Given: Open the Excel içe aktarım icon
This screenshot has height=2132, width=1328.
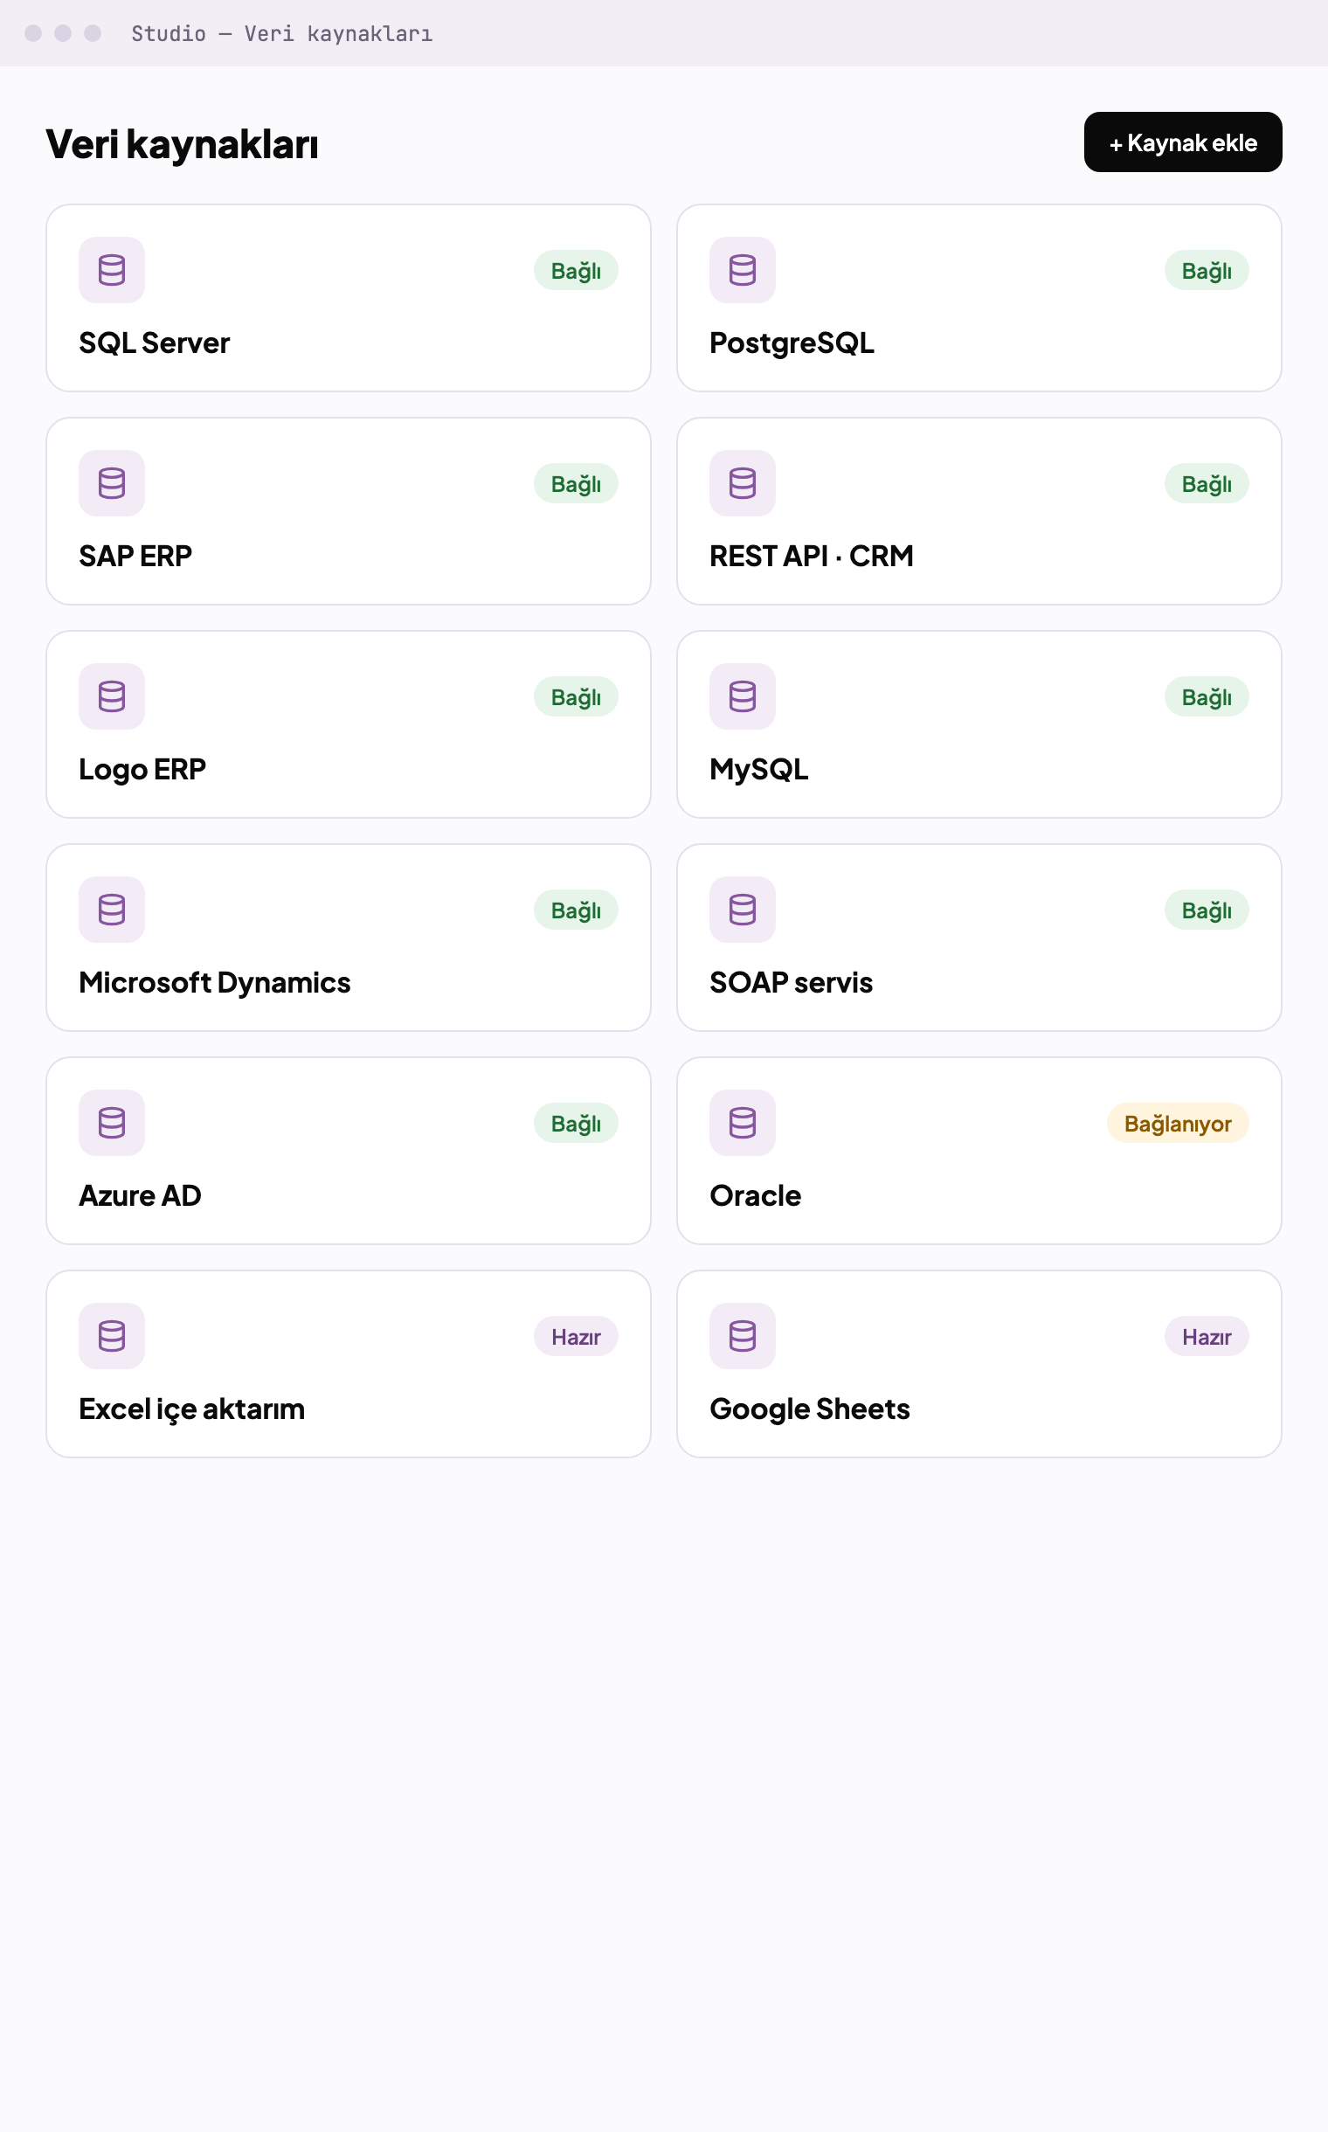Looking at the screenshot, I should pyautogui.click(x=112, y=1336).
